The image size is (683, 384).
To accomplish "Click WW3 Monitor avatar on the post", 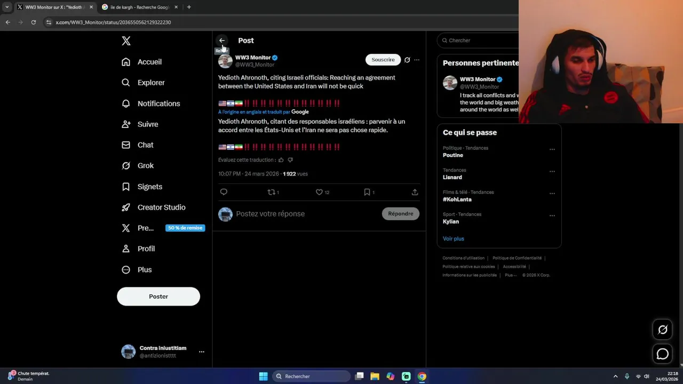I will 226,61.
